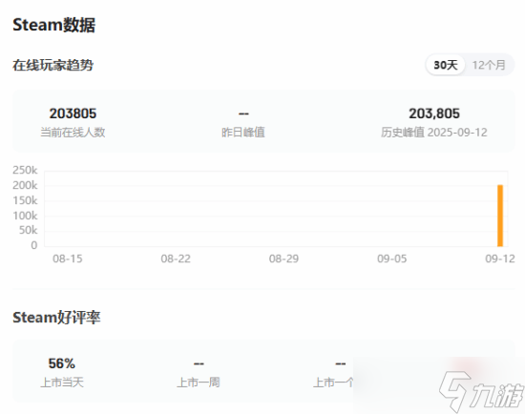Click the 250k y-axis label
This screenshot has width=525, height=414.
tap(25, 170)
